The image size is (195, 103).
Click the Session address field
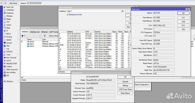[x=34, y=3]
